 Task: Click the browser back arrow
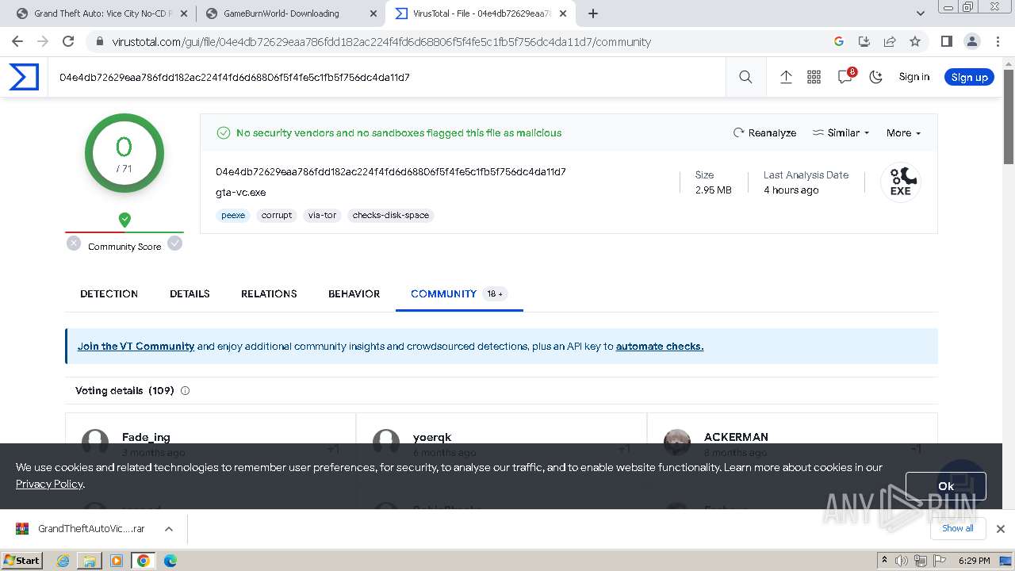pos(17,41)
